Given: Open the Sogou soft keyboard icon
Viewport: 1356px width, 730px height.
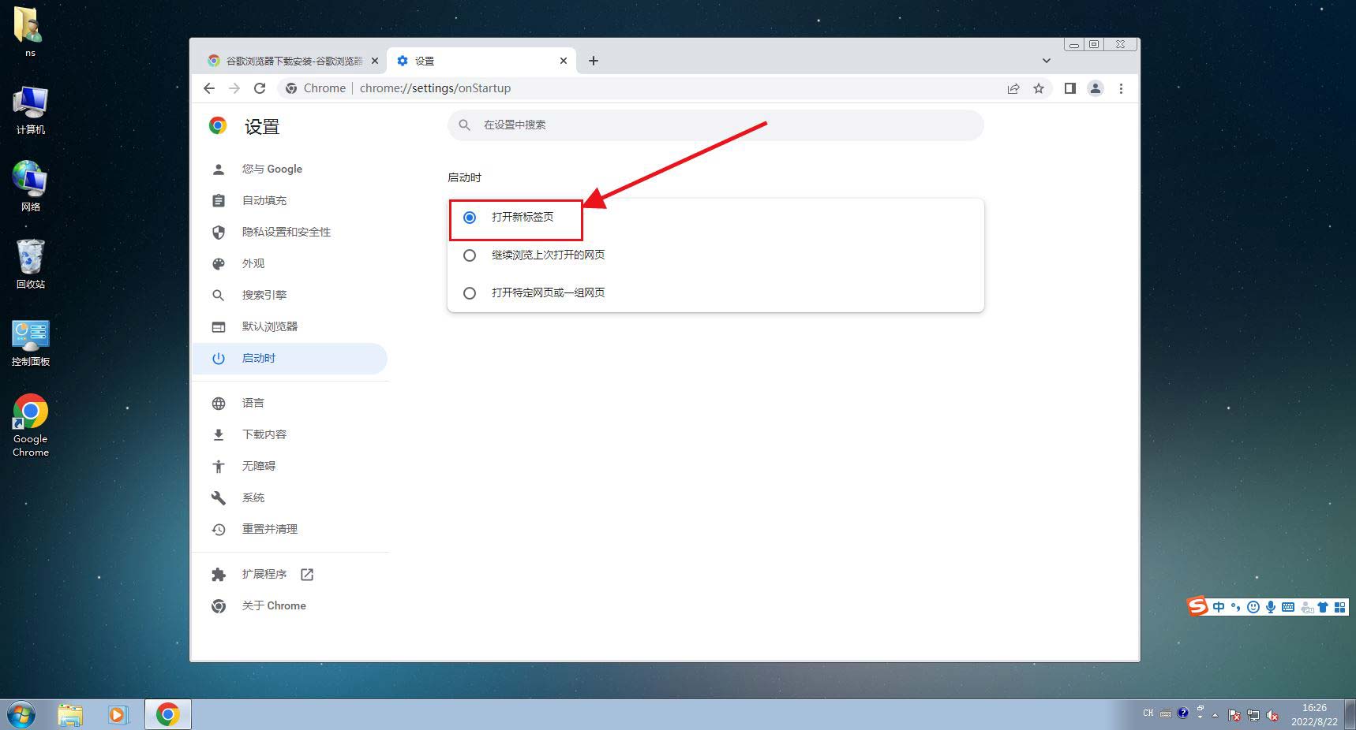Looking at the screenshot, I should 1288,607.
